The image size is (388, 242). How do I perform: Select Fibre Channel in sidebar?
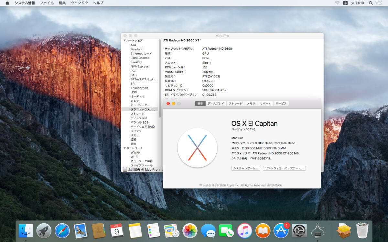(141, 58)
